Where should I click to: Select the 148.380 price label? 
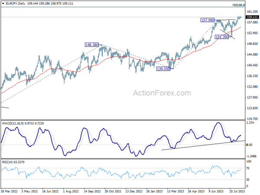(92, 45)
